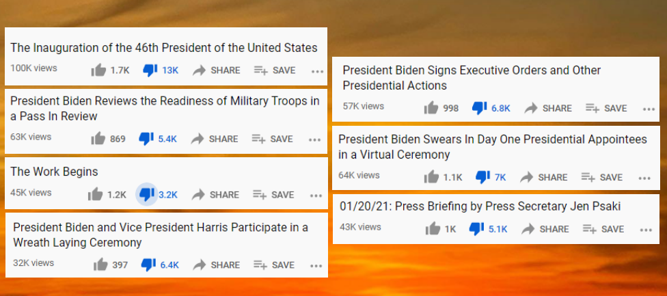
Task: Dislike the Virtual Ceremony appointees video
Action: [482, 177]
